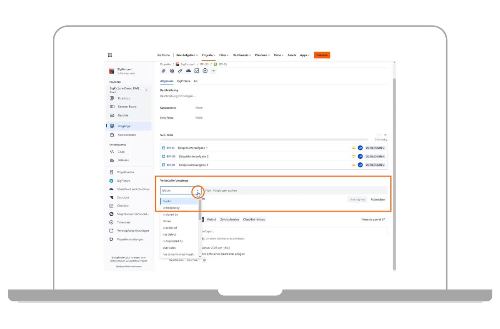
Task: Add emoji reaction to the comment
Action: click(x=204, y=260)
